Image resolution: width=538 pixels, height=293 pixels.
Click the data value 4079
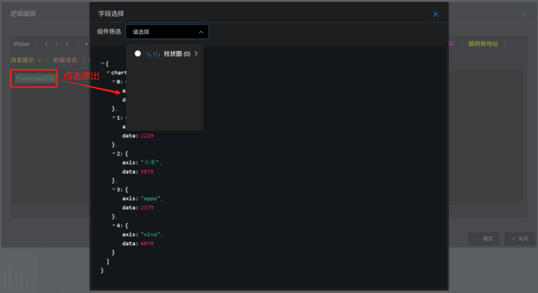point(146,243)
